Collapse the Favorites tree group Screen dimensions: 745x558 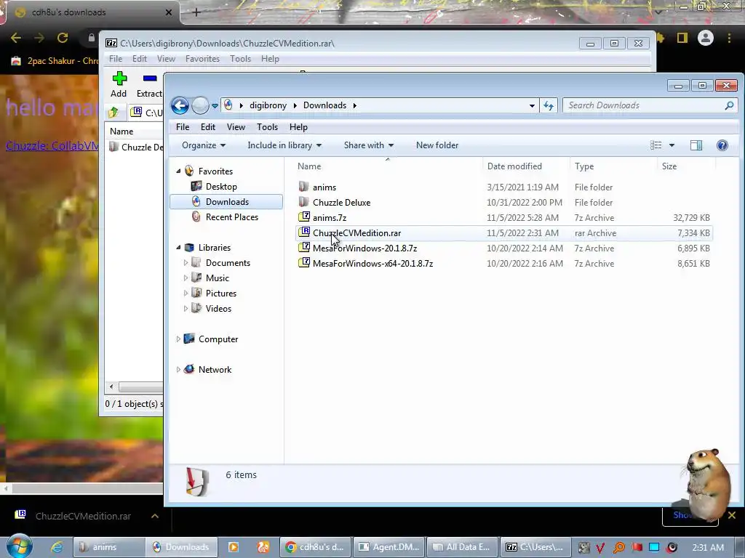[x=179, y=171]
